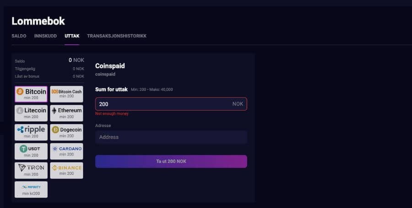Select the MiFinity payment method
This screenshot has width=412, height=208.
31,190
